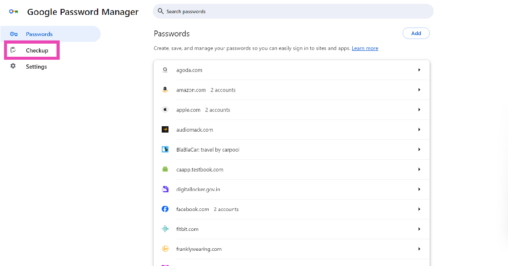Open franklywearing.com details via arrow
The width and height of the screenshot is (508, 266).
pos(419,249)
